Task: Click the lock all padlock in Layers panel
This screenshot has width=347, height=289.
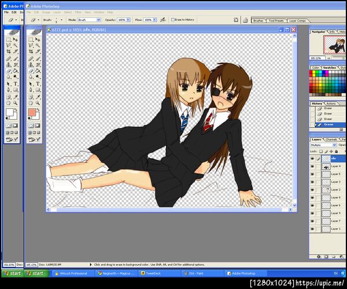Action: (337, 151)
